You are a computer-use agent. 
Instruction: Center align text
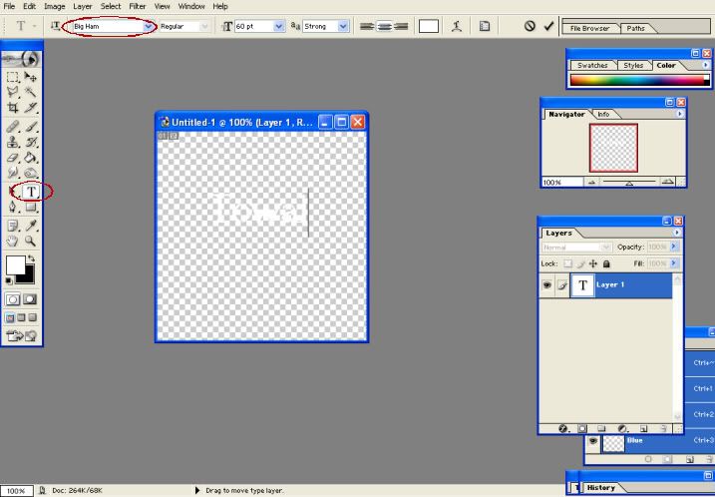click(384, 27)
